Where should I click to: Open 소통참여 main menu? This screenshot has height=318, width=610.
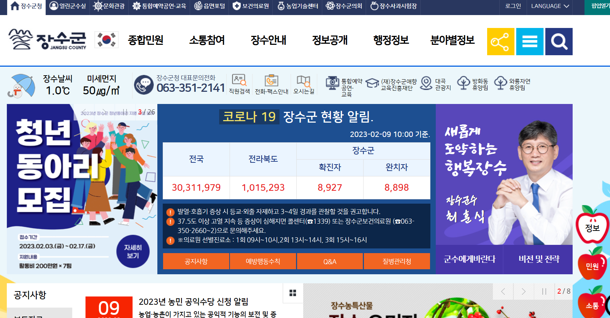point(207,40)
